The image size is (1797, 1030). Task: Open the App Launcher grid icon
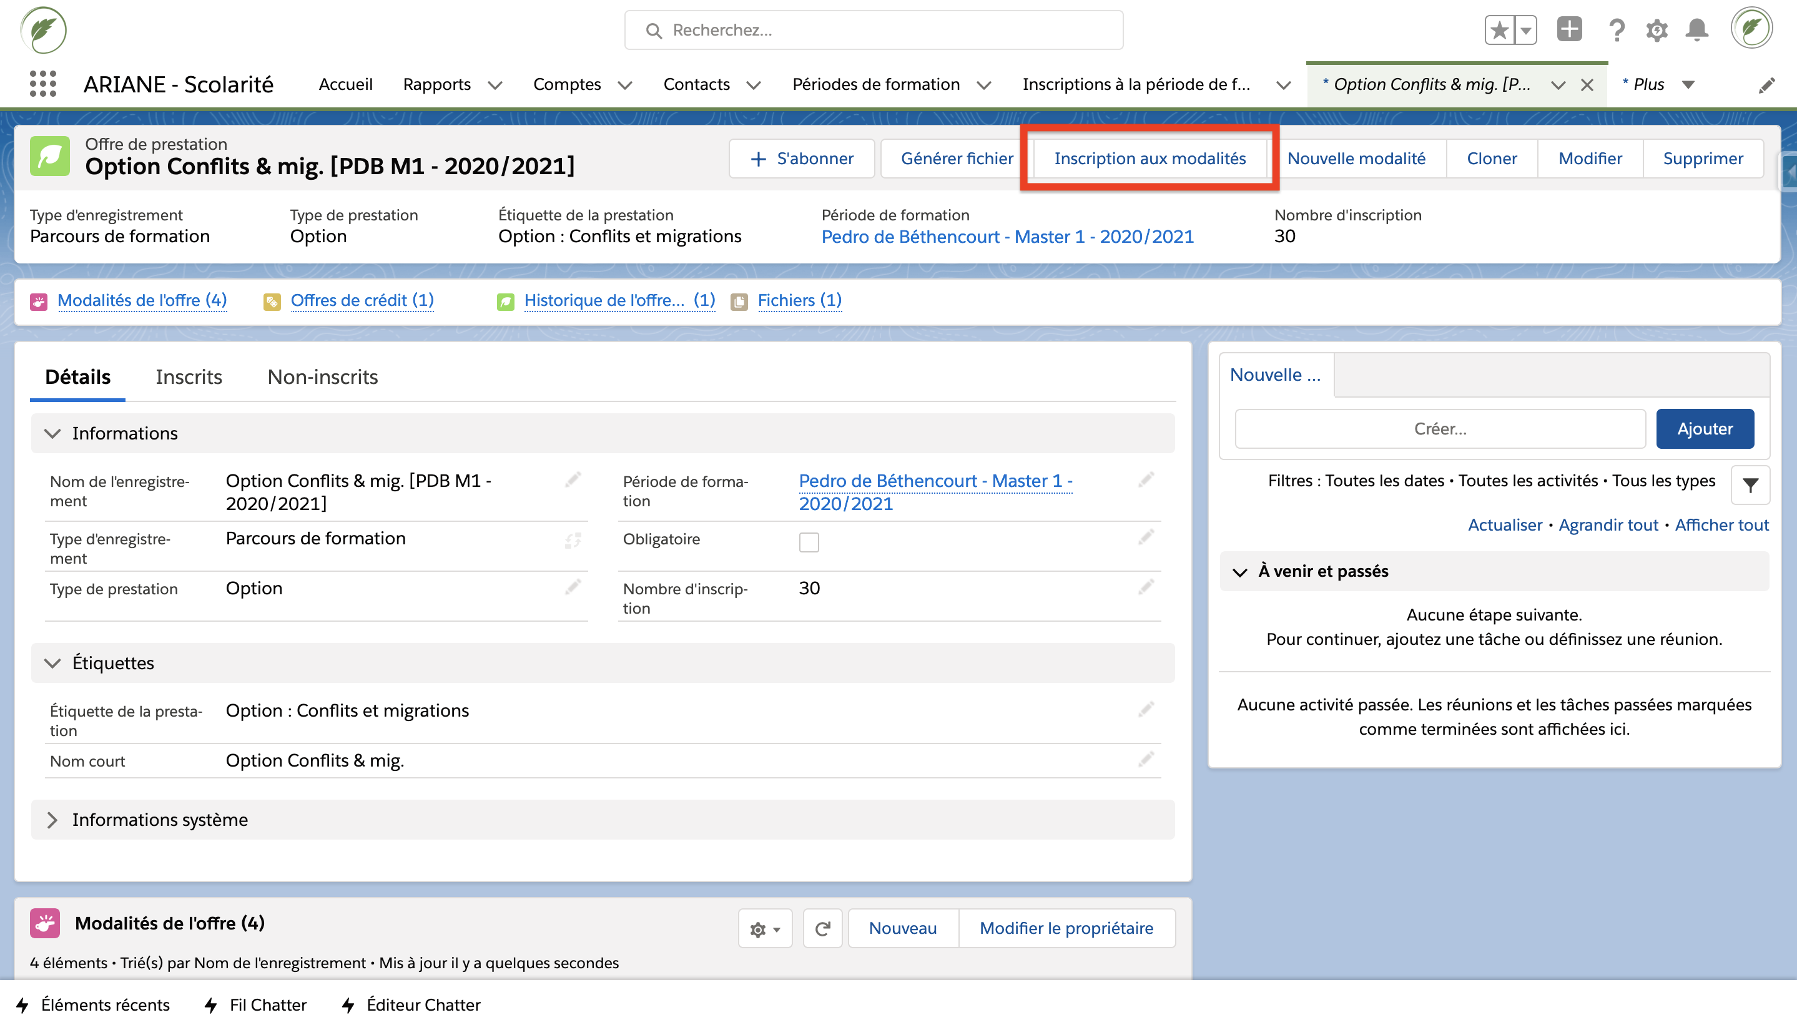(42, 84)
